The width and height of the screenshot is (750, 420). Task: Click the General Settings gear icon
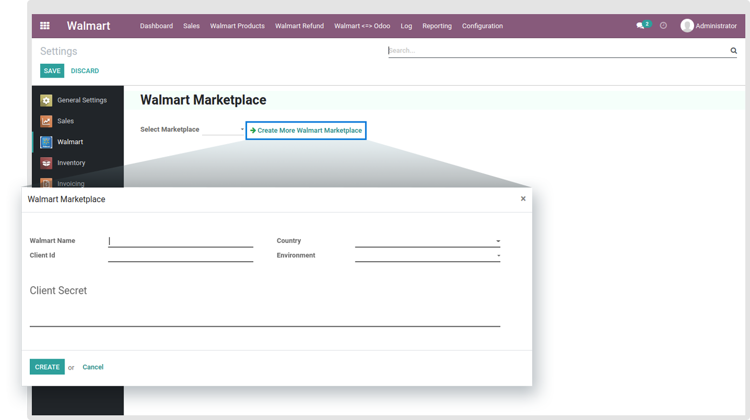(46, 100)
